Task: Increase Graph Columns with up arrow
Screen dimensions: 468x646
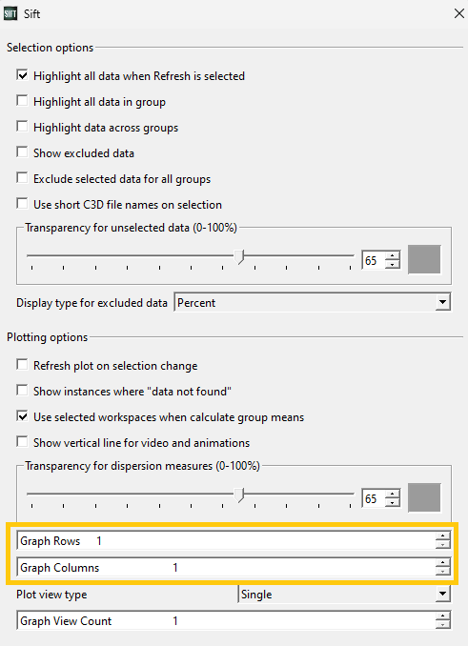Action: pos(443,563)
